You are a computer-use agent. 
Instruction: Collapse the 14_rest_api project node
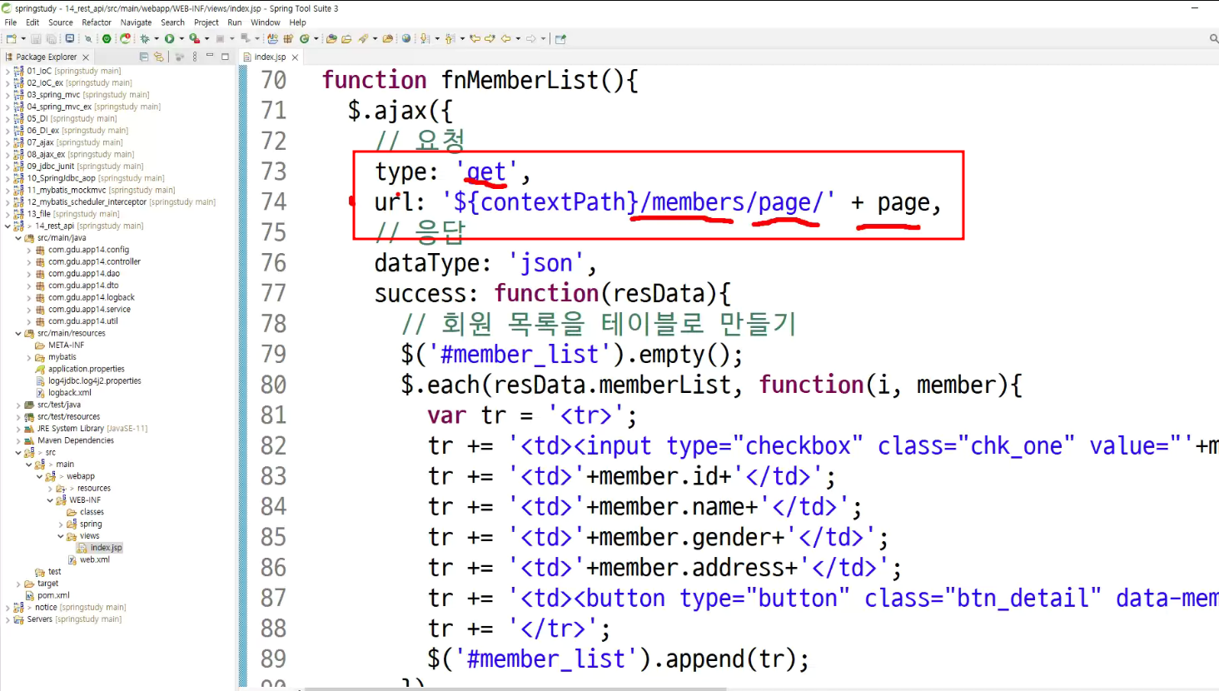point(8,226)
